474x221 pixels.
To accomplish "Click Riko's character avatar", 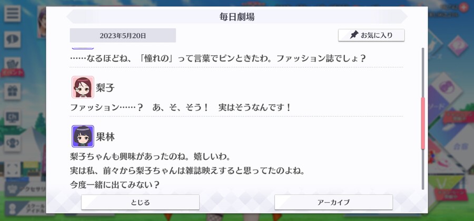I will pyautogui.click(x=83, y=87).
